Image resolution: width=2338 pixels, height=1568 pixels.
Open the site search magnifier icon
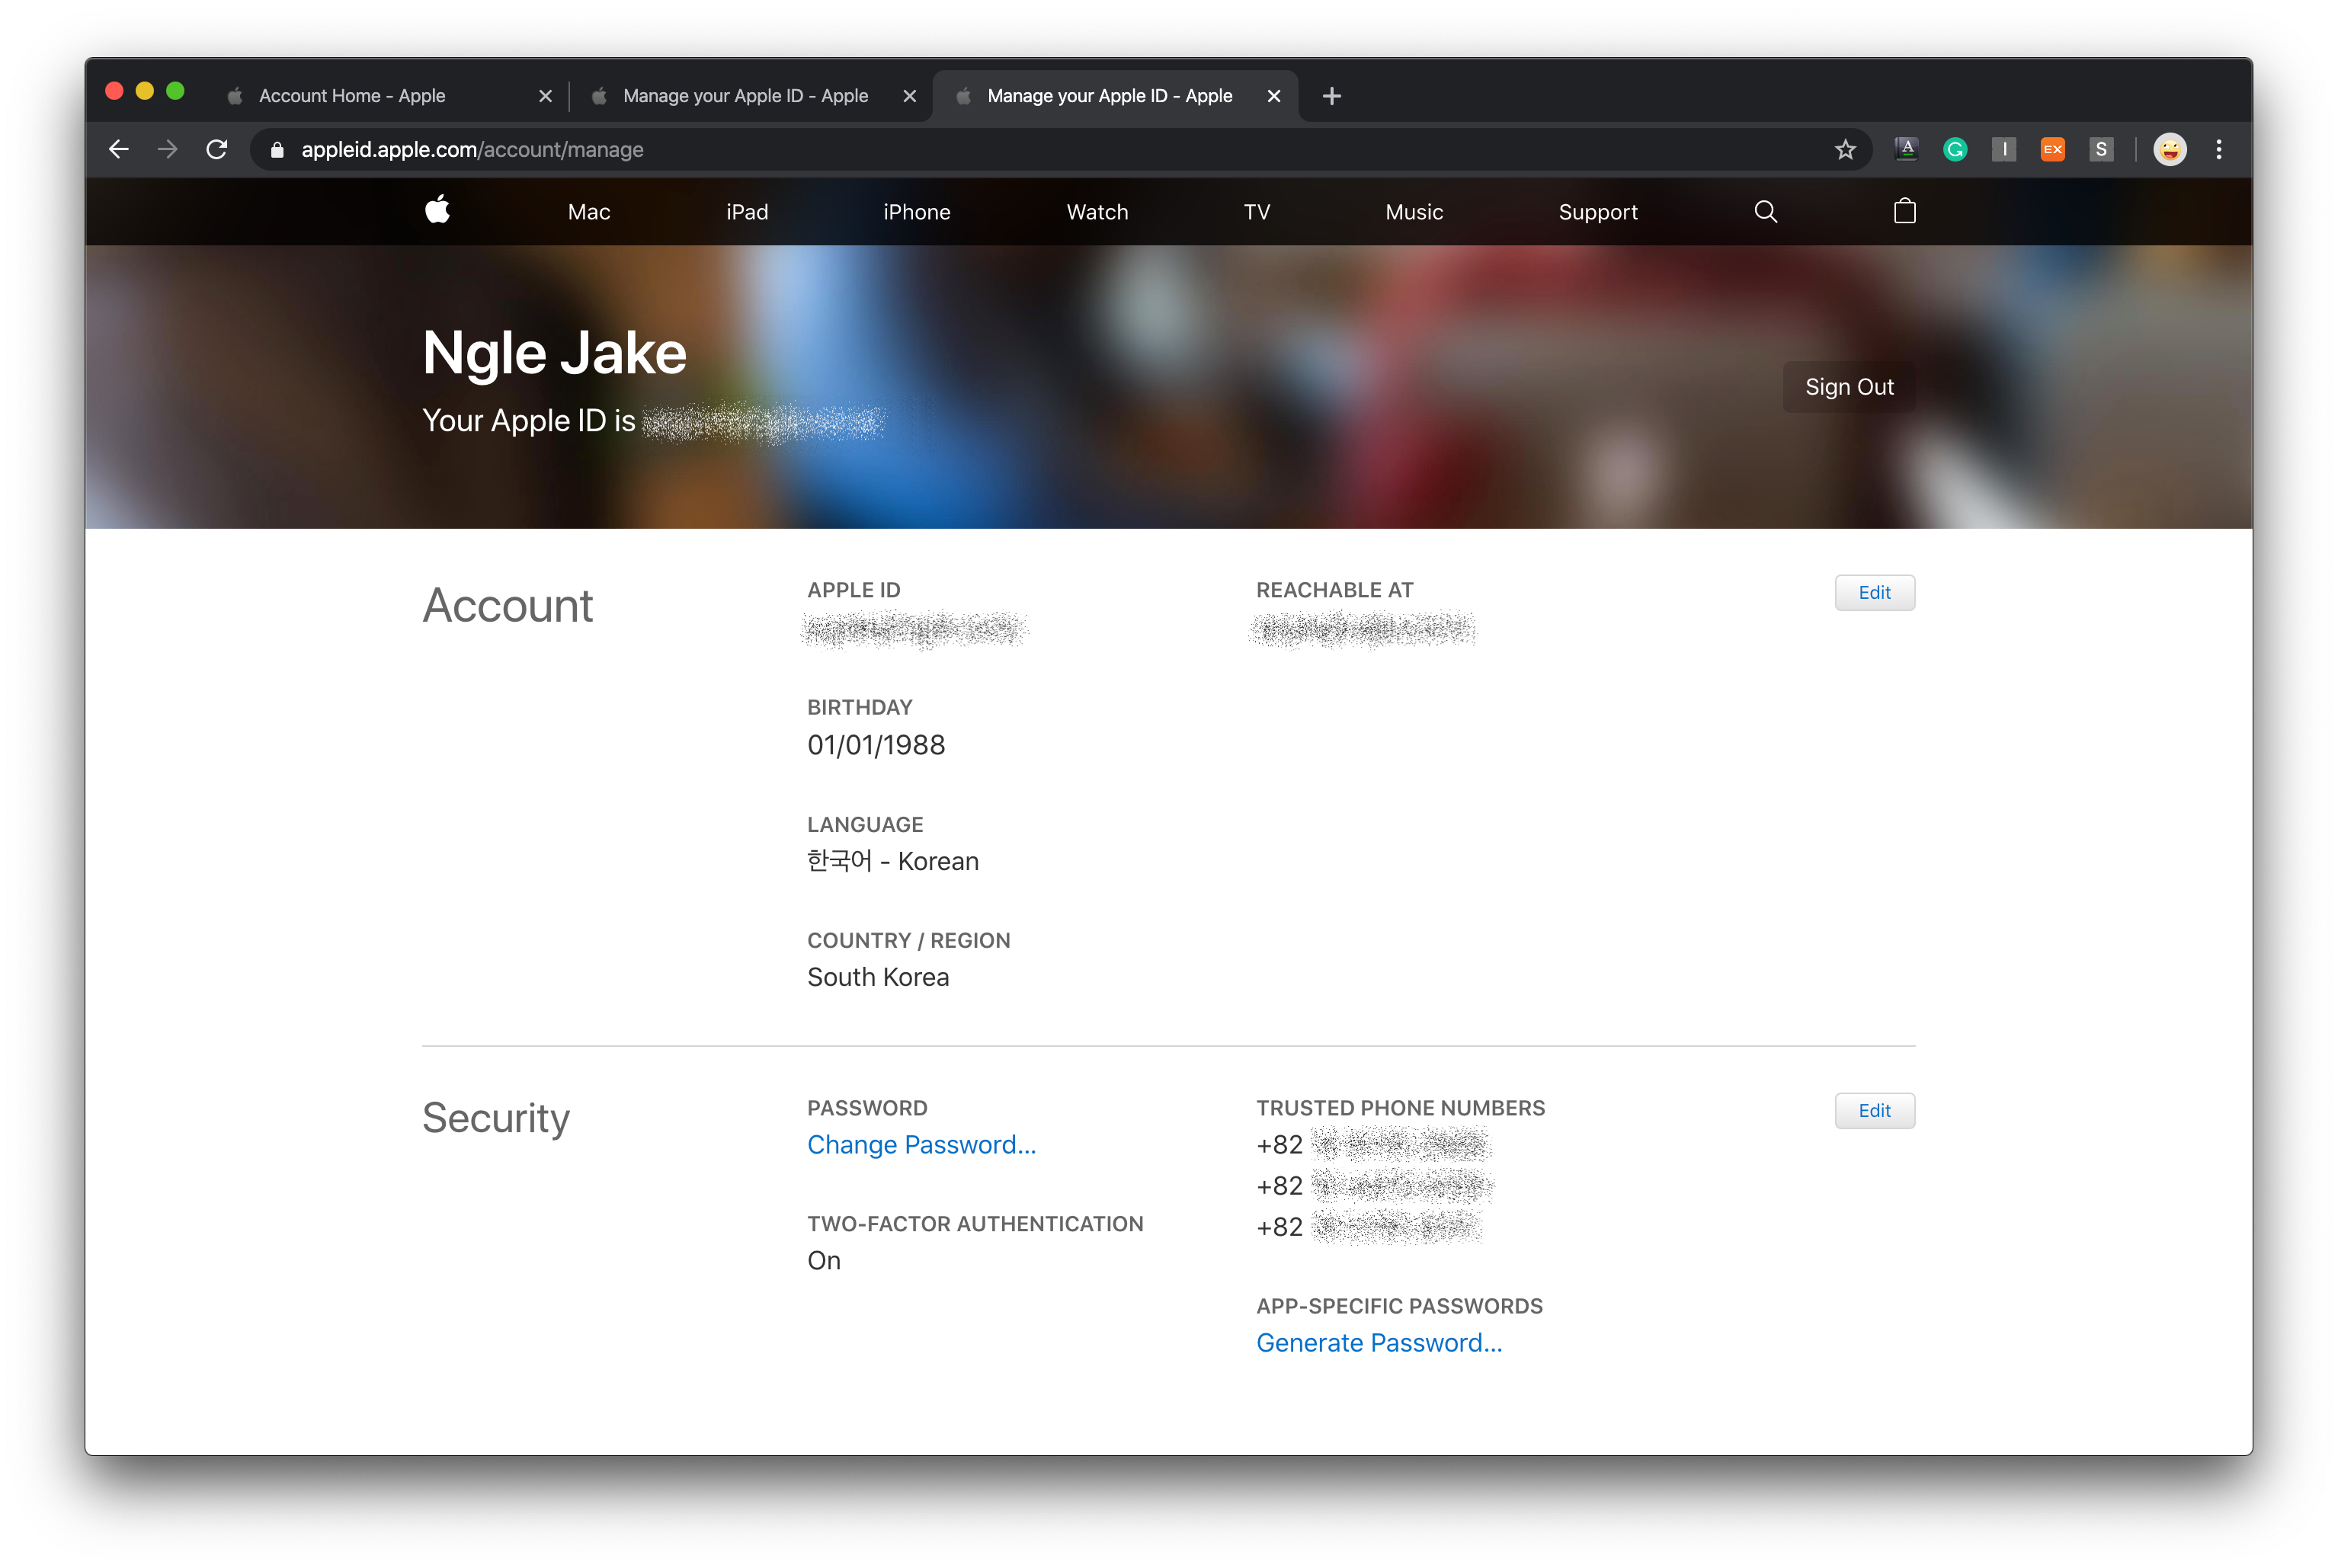click(1765, 211)
